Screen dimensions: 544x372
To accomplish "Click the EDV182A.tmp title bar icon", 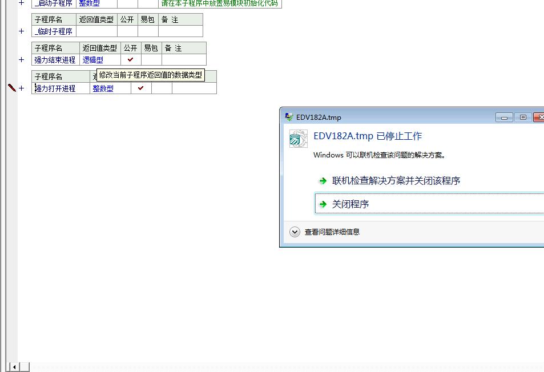I will [289, 117].
